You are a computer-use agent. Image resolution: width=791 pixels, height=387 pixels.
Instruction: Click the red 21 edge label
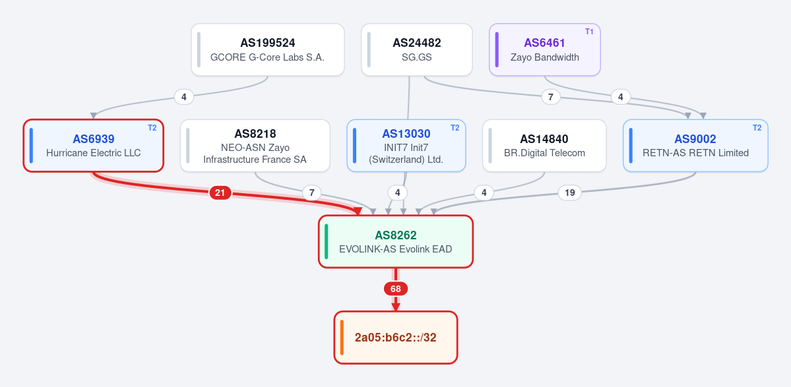click(x=220, y=193)
